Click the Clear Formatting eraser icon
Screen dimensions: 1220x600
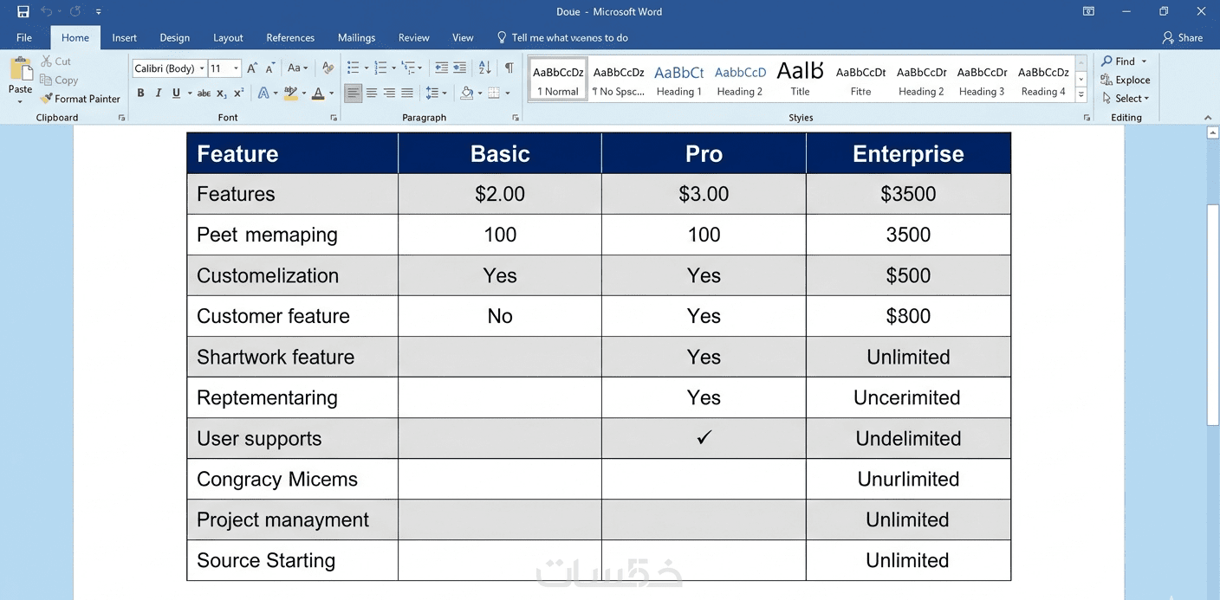328,68
